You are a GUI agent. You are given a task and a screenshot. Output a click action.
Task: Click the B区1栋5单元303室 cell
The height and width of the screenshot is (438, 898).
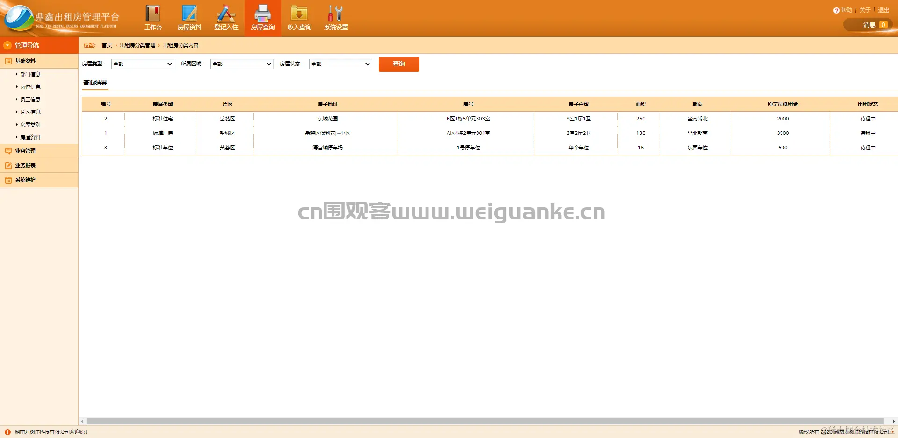pos(468,119)
